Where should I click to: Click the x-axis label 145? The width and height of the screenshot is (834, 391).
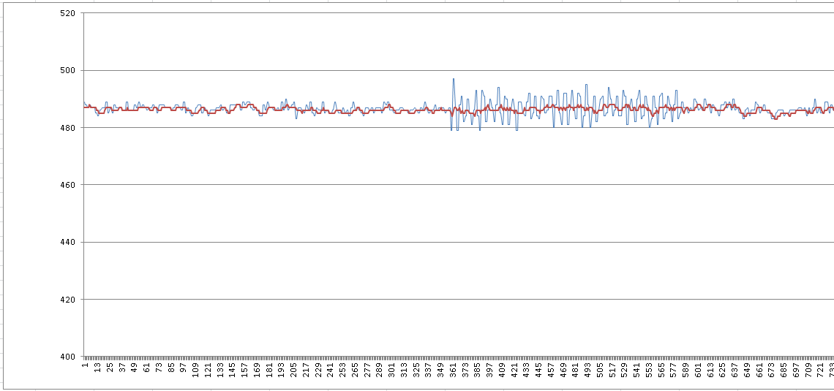pyautogui.click(x=233, y=369)
